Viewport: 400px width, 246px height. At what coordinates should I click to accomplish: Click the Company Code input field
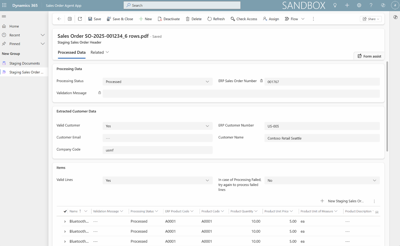point(157,150)
